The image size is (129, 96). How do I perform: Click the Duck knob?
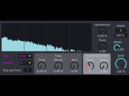pos(102,46)
